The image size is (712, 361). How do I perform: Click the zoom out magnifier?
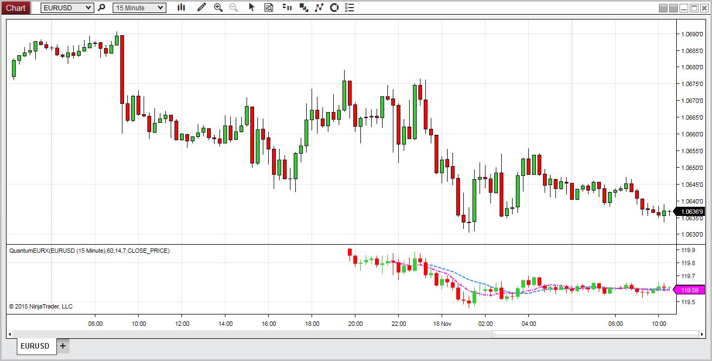click(x=234, y=8)
